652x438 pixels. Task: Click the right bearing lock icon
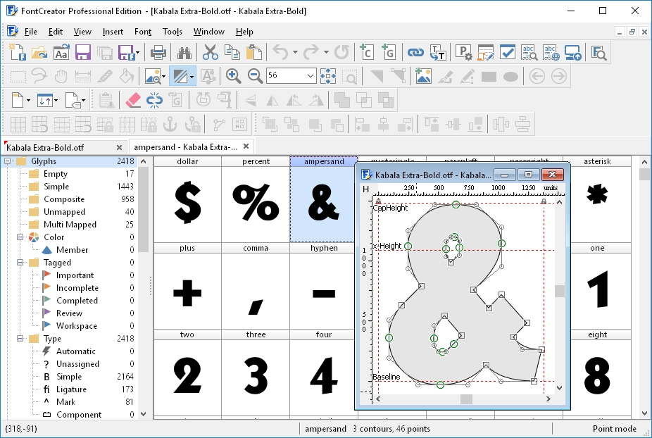544,201
